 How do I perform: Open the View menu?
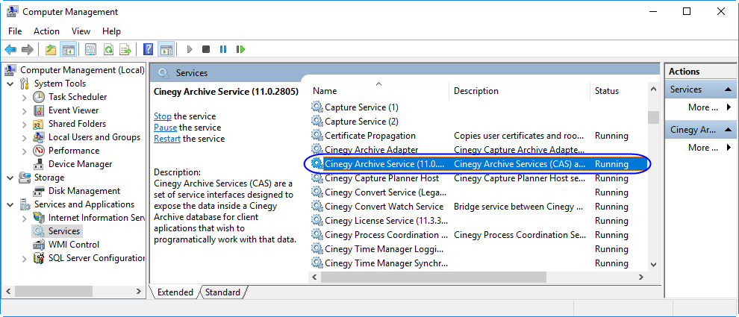click(81, 31)
